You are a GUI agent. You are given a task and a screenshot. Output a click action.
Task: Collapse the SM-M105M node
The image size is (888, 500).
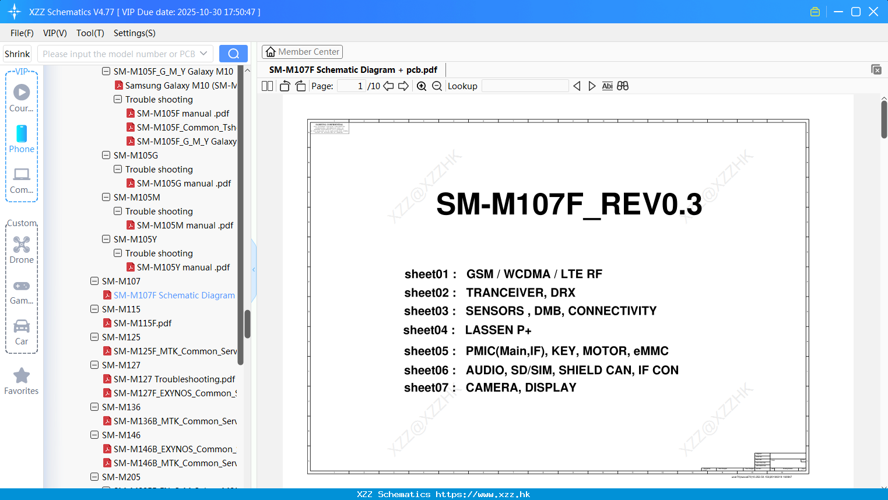tap(106, 197)
